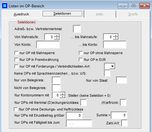This screenshot has width=152, height=132.
Task: Increase the Von Mahnstufe spinner value
Action: pos(57,36)
